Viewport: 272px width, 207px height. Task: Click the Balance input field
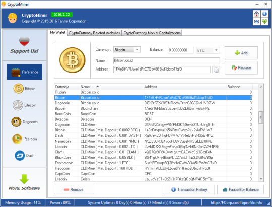tap(181, 50)
